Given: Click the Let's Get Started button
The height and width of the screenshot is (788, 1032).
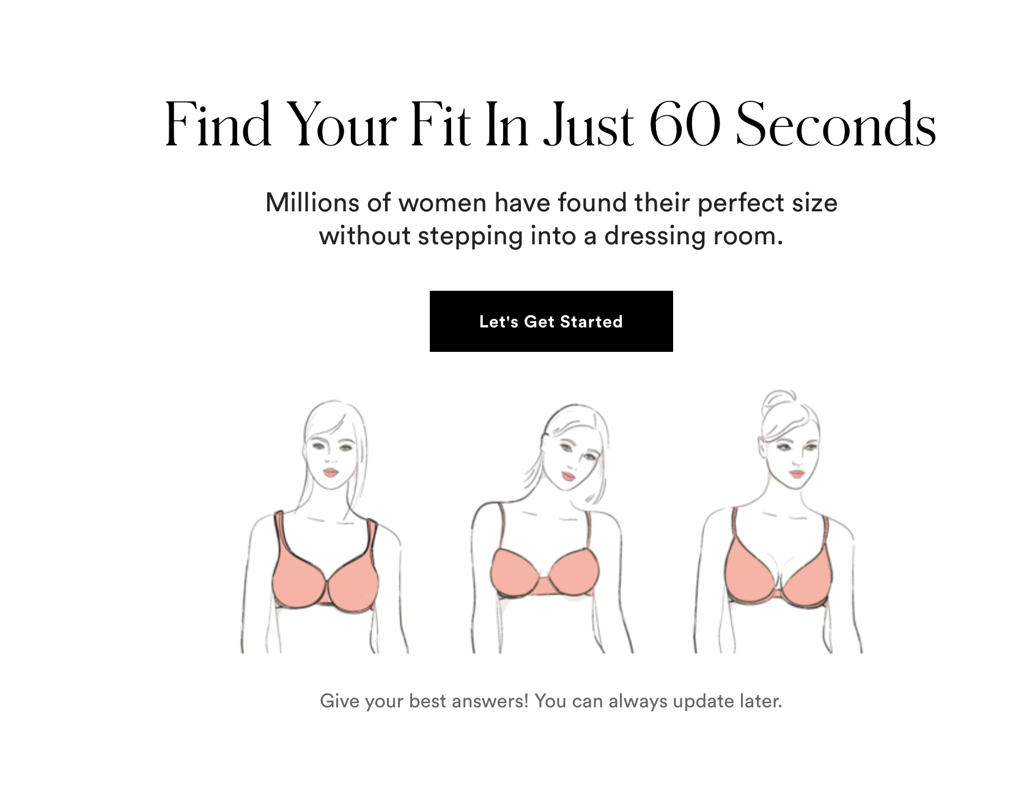Looking at the screenshot, I should click(551, 321).
